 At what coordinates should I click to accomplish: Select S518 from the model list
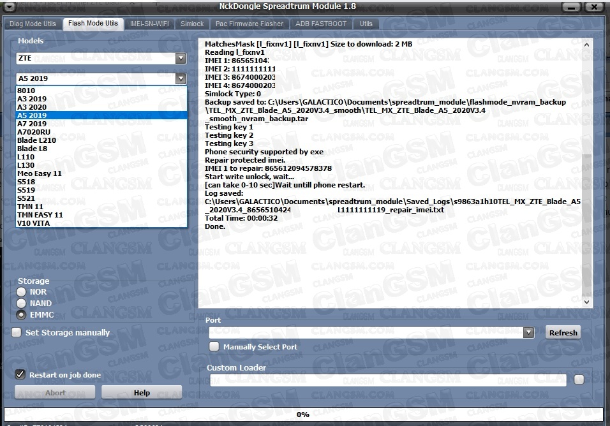(101, 182)
